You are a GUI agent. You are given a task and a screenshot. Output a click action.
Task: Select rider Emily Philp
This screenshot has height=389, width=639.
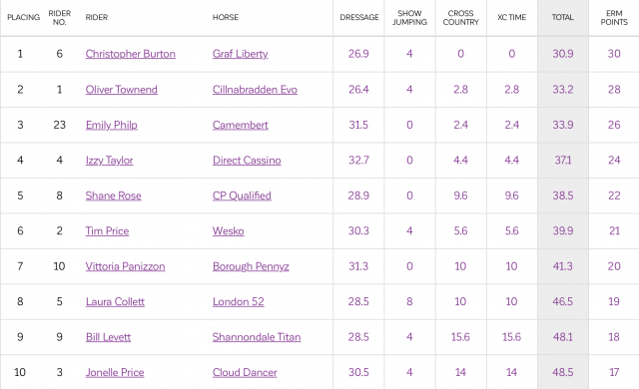(111, 125)
